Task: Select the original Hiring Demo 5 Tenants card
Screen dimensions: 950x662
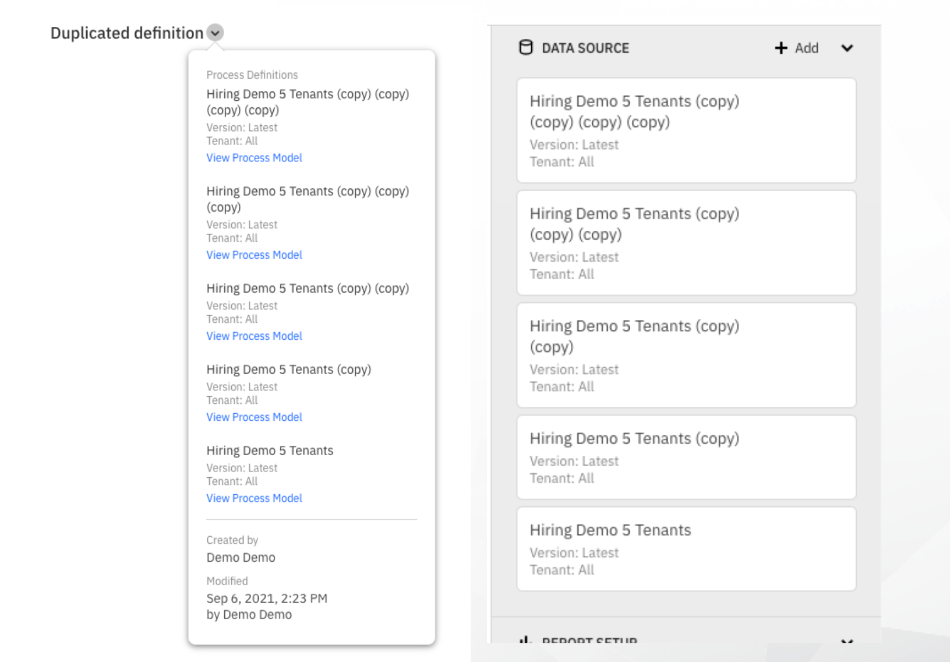Action: point(686,549)
